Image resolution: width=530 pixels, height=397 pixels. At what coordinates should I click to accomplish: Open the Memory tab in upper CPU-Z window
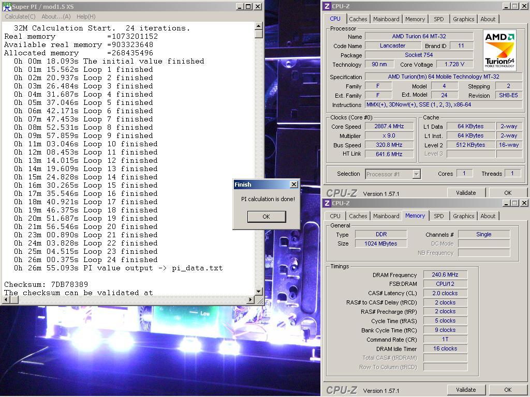point(415,19)
